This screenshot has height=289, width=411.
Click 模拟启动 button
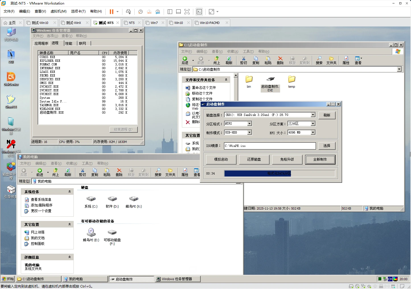pos(221,159)
